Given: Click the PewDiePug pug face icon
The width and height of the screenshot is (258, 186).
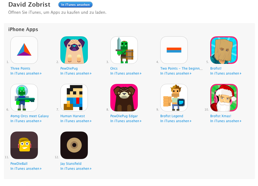Looking at the screenshot, I should [x=74, y=50].
